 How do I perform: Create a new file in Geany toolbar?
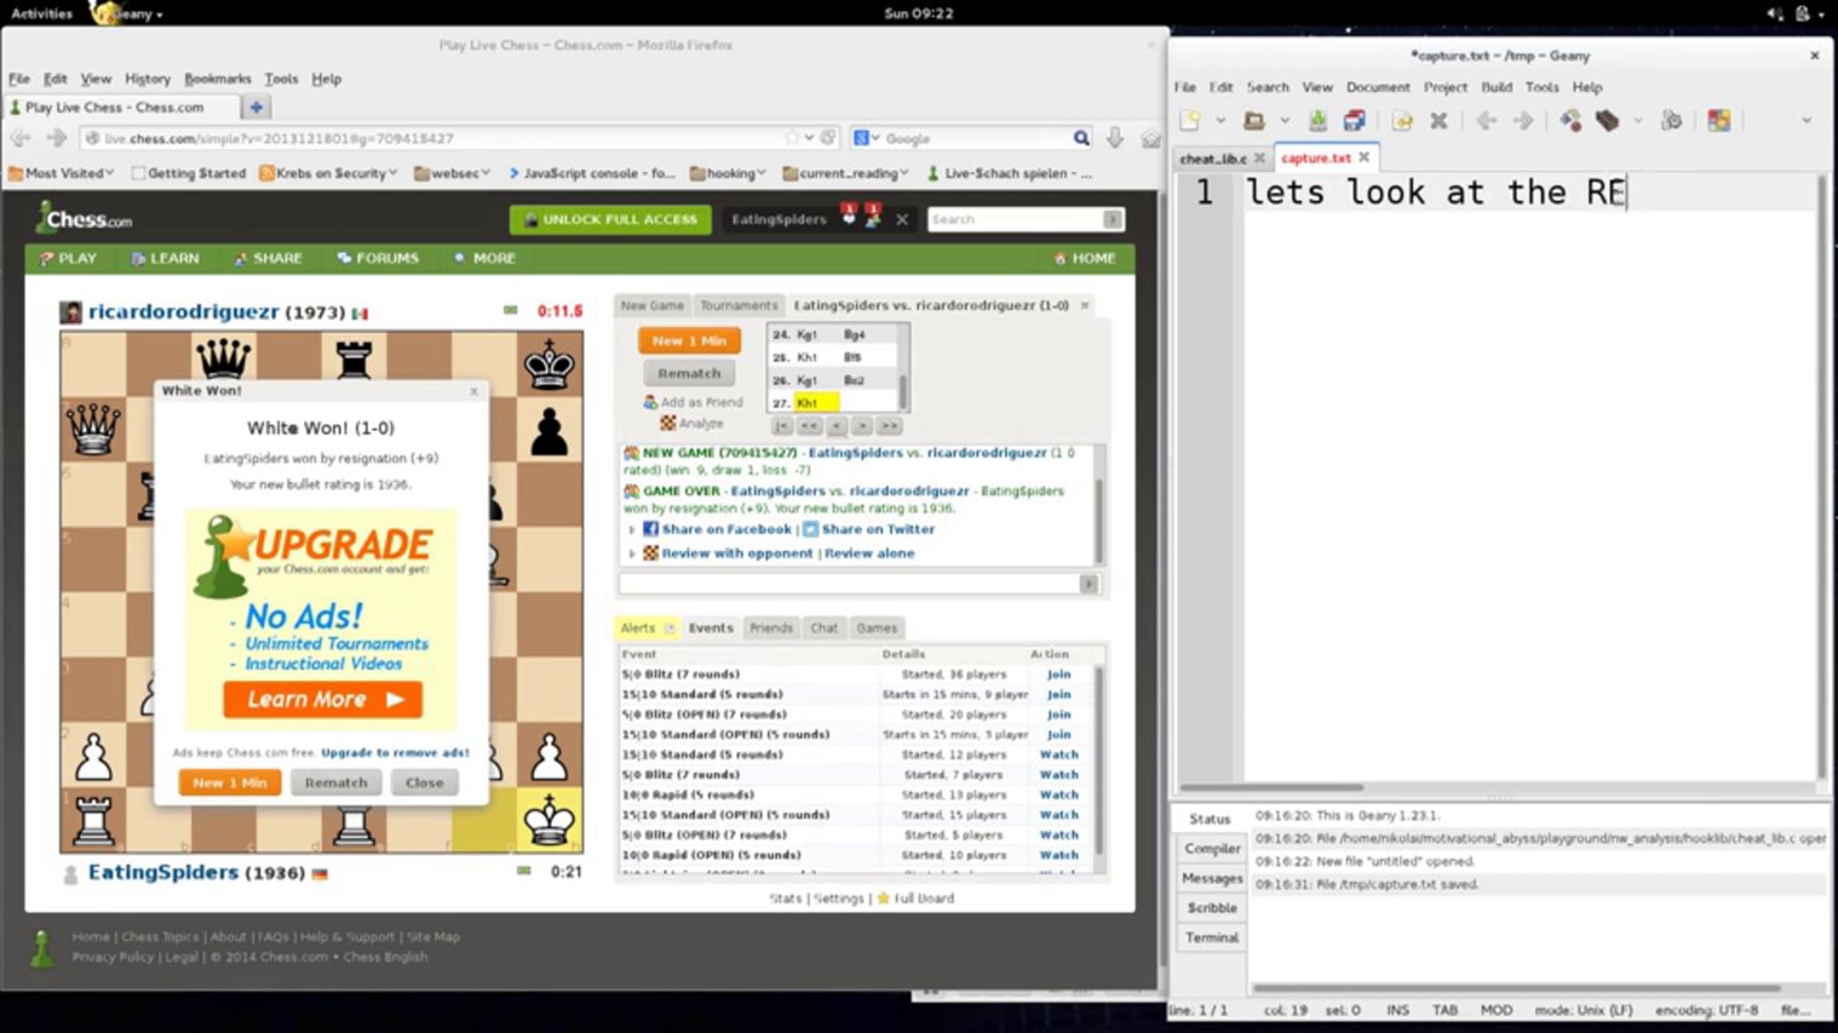pyautogui.click(x=1191, y=120)
